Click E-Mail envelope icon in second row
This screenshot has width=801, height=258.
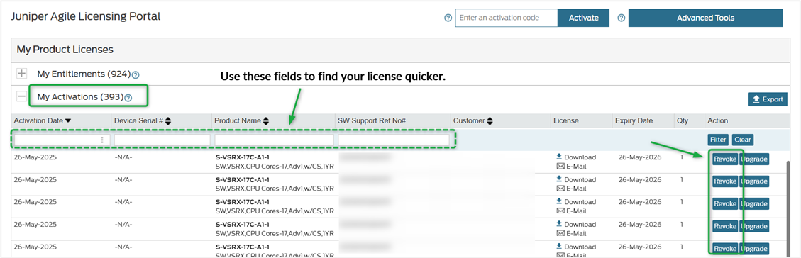coord(560,189)
